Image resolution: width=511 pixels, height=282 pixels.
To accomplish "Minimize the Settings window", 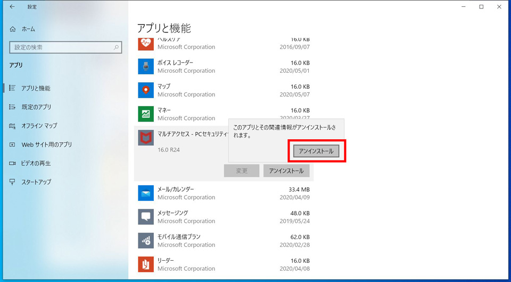I will [464, 7].
